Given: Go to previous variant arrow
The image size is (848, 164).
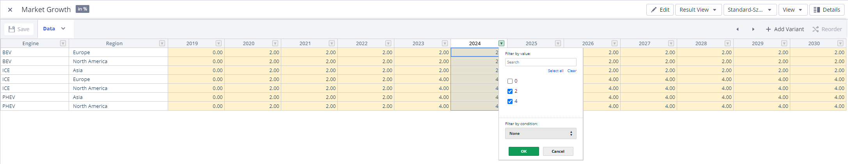Looking at the screenshot, I should click(x=737, y=29).
